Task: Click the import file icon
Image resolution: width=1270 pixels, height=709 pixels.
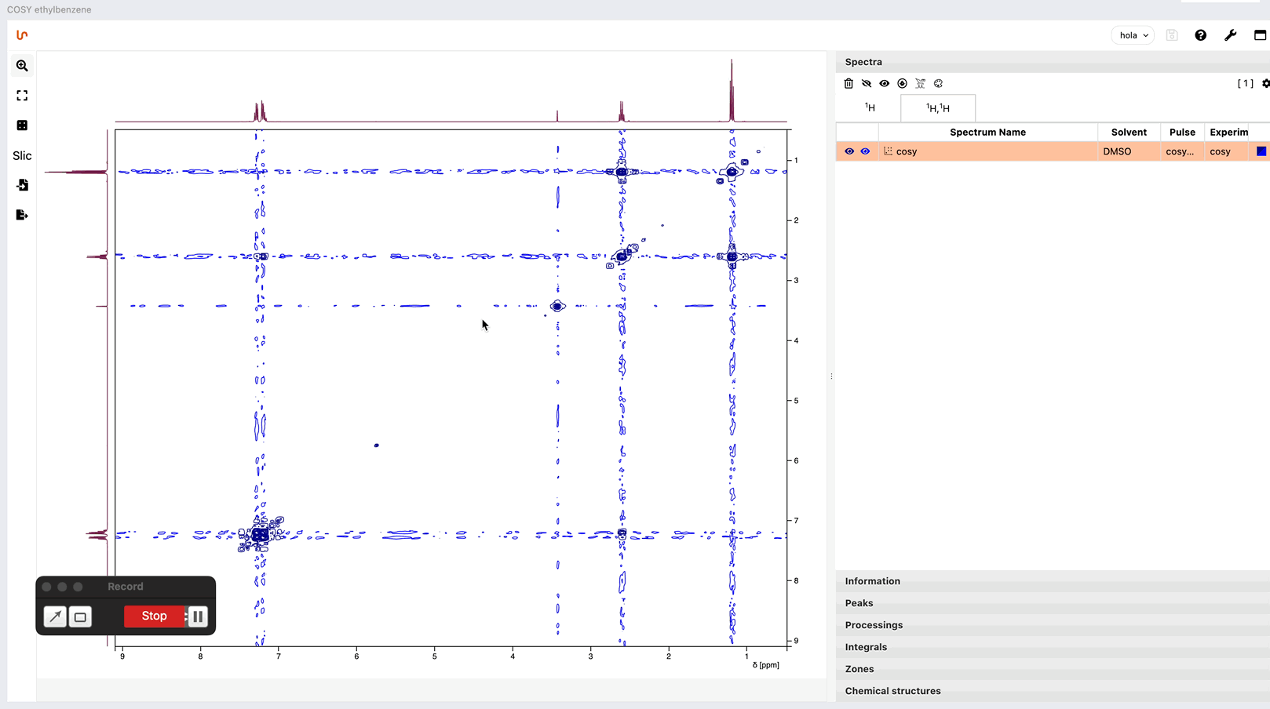Action: pos(22,185)
